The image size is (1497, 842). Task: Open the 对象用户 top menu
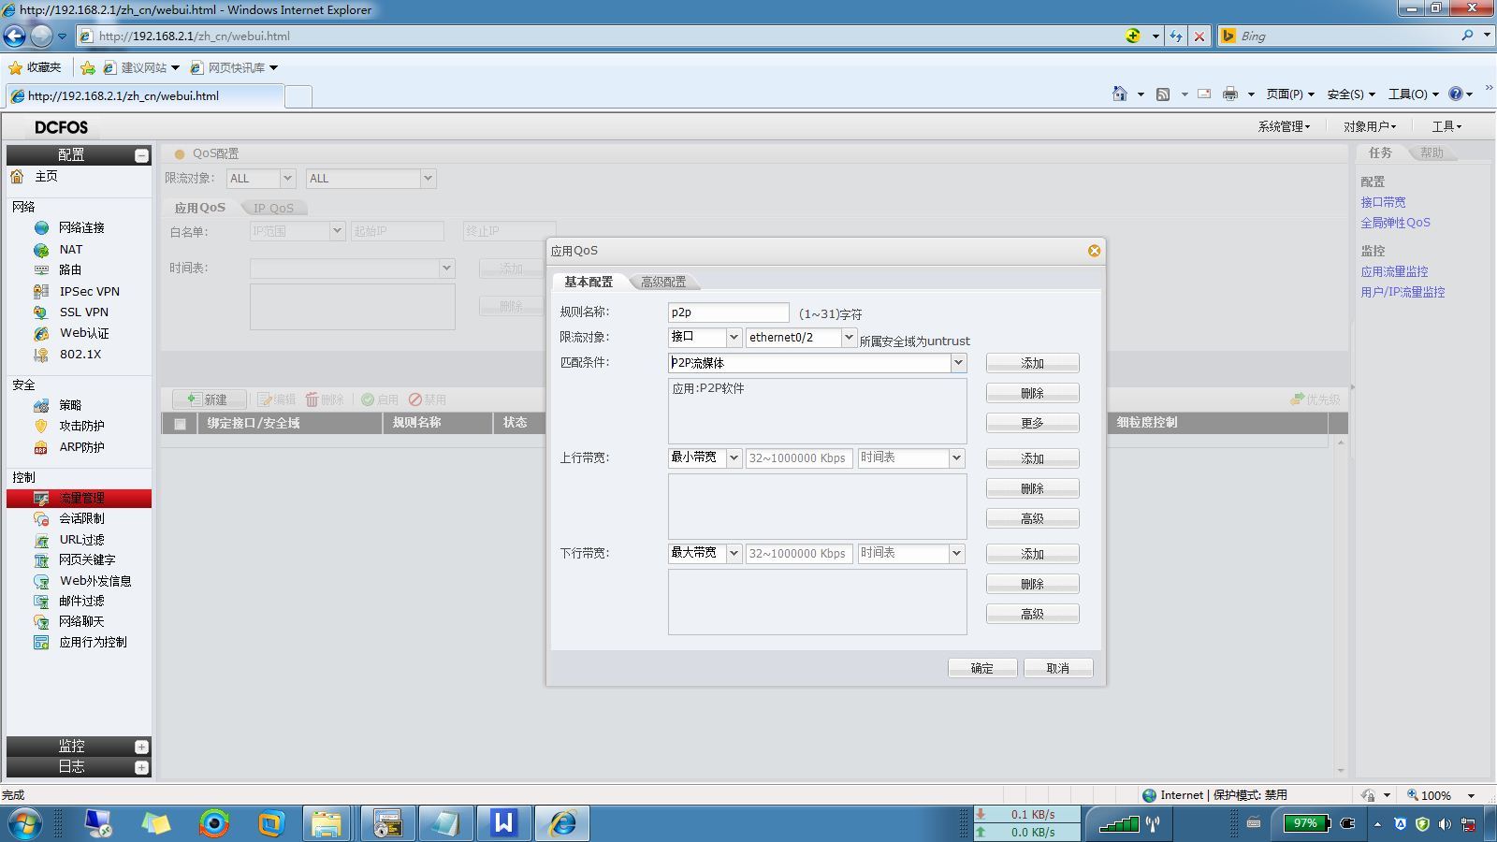click(x=1370, y=126)
